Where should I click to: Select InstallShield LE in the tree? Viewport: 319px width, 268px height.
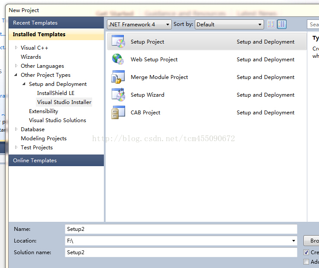pyautogui.click(x=56, y=93)
